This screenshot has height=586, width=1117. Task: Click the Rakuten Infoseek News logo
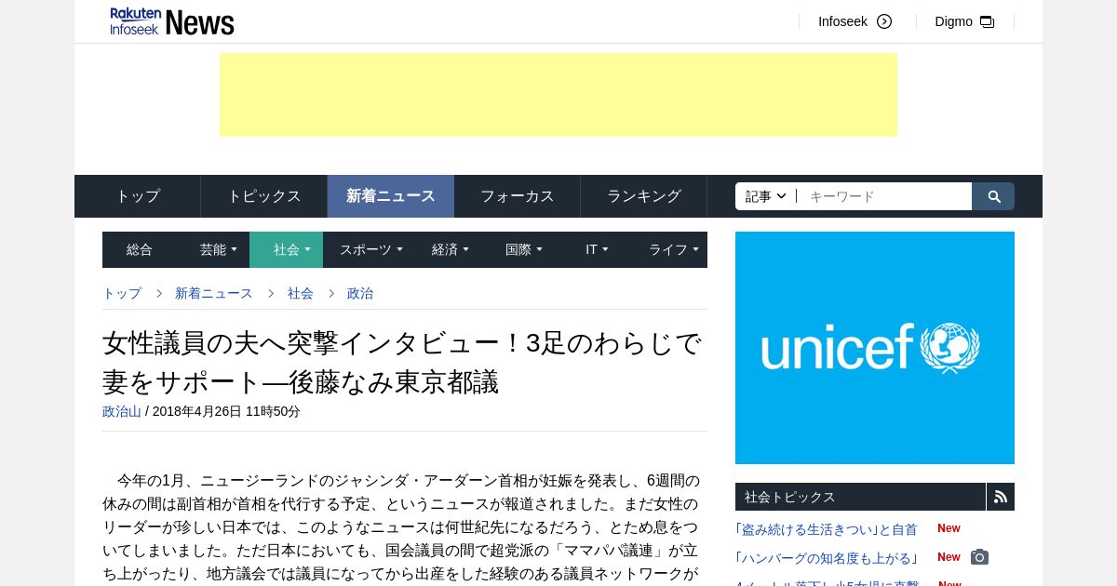click(171, 21)
